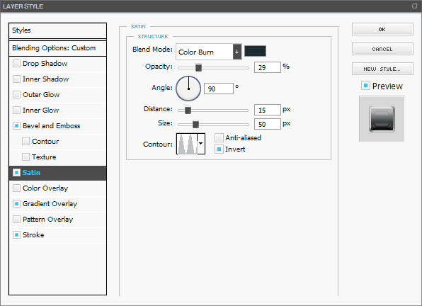The height and width of the screenshot is (306, 422).
Task: Enable the Drop Shadow checkbox
Action: [17, 64]
